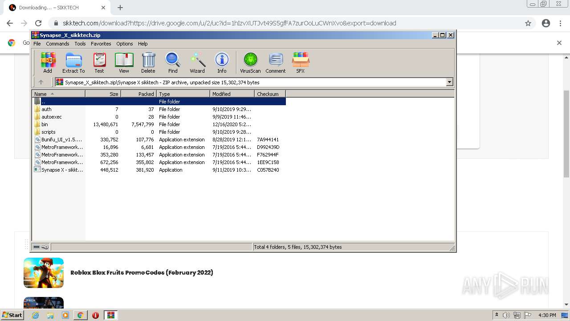Bookmark this page with star icon
570x321 pixels.
528,23
